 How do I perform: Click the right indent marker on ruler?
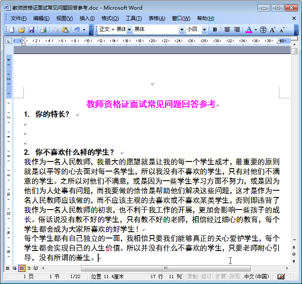tap(279, 42)
